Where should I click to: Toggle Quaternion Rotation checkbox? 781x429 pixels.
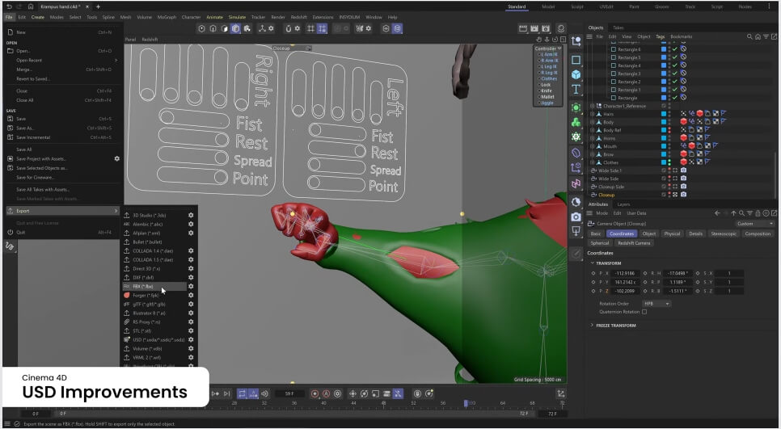pyautogui.click(x=644, y=312)
